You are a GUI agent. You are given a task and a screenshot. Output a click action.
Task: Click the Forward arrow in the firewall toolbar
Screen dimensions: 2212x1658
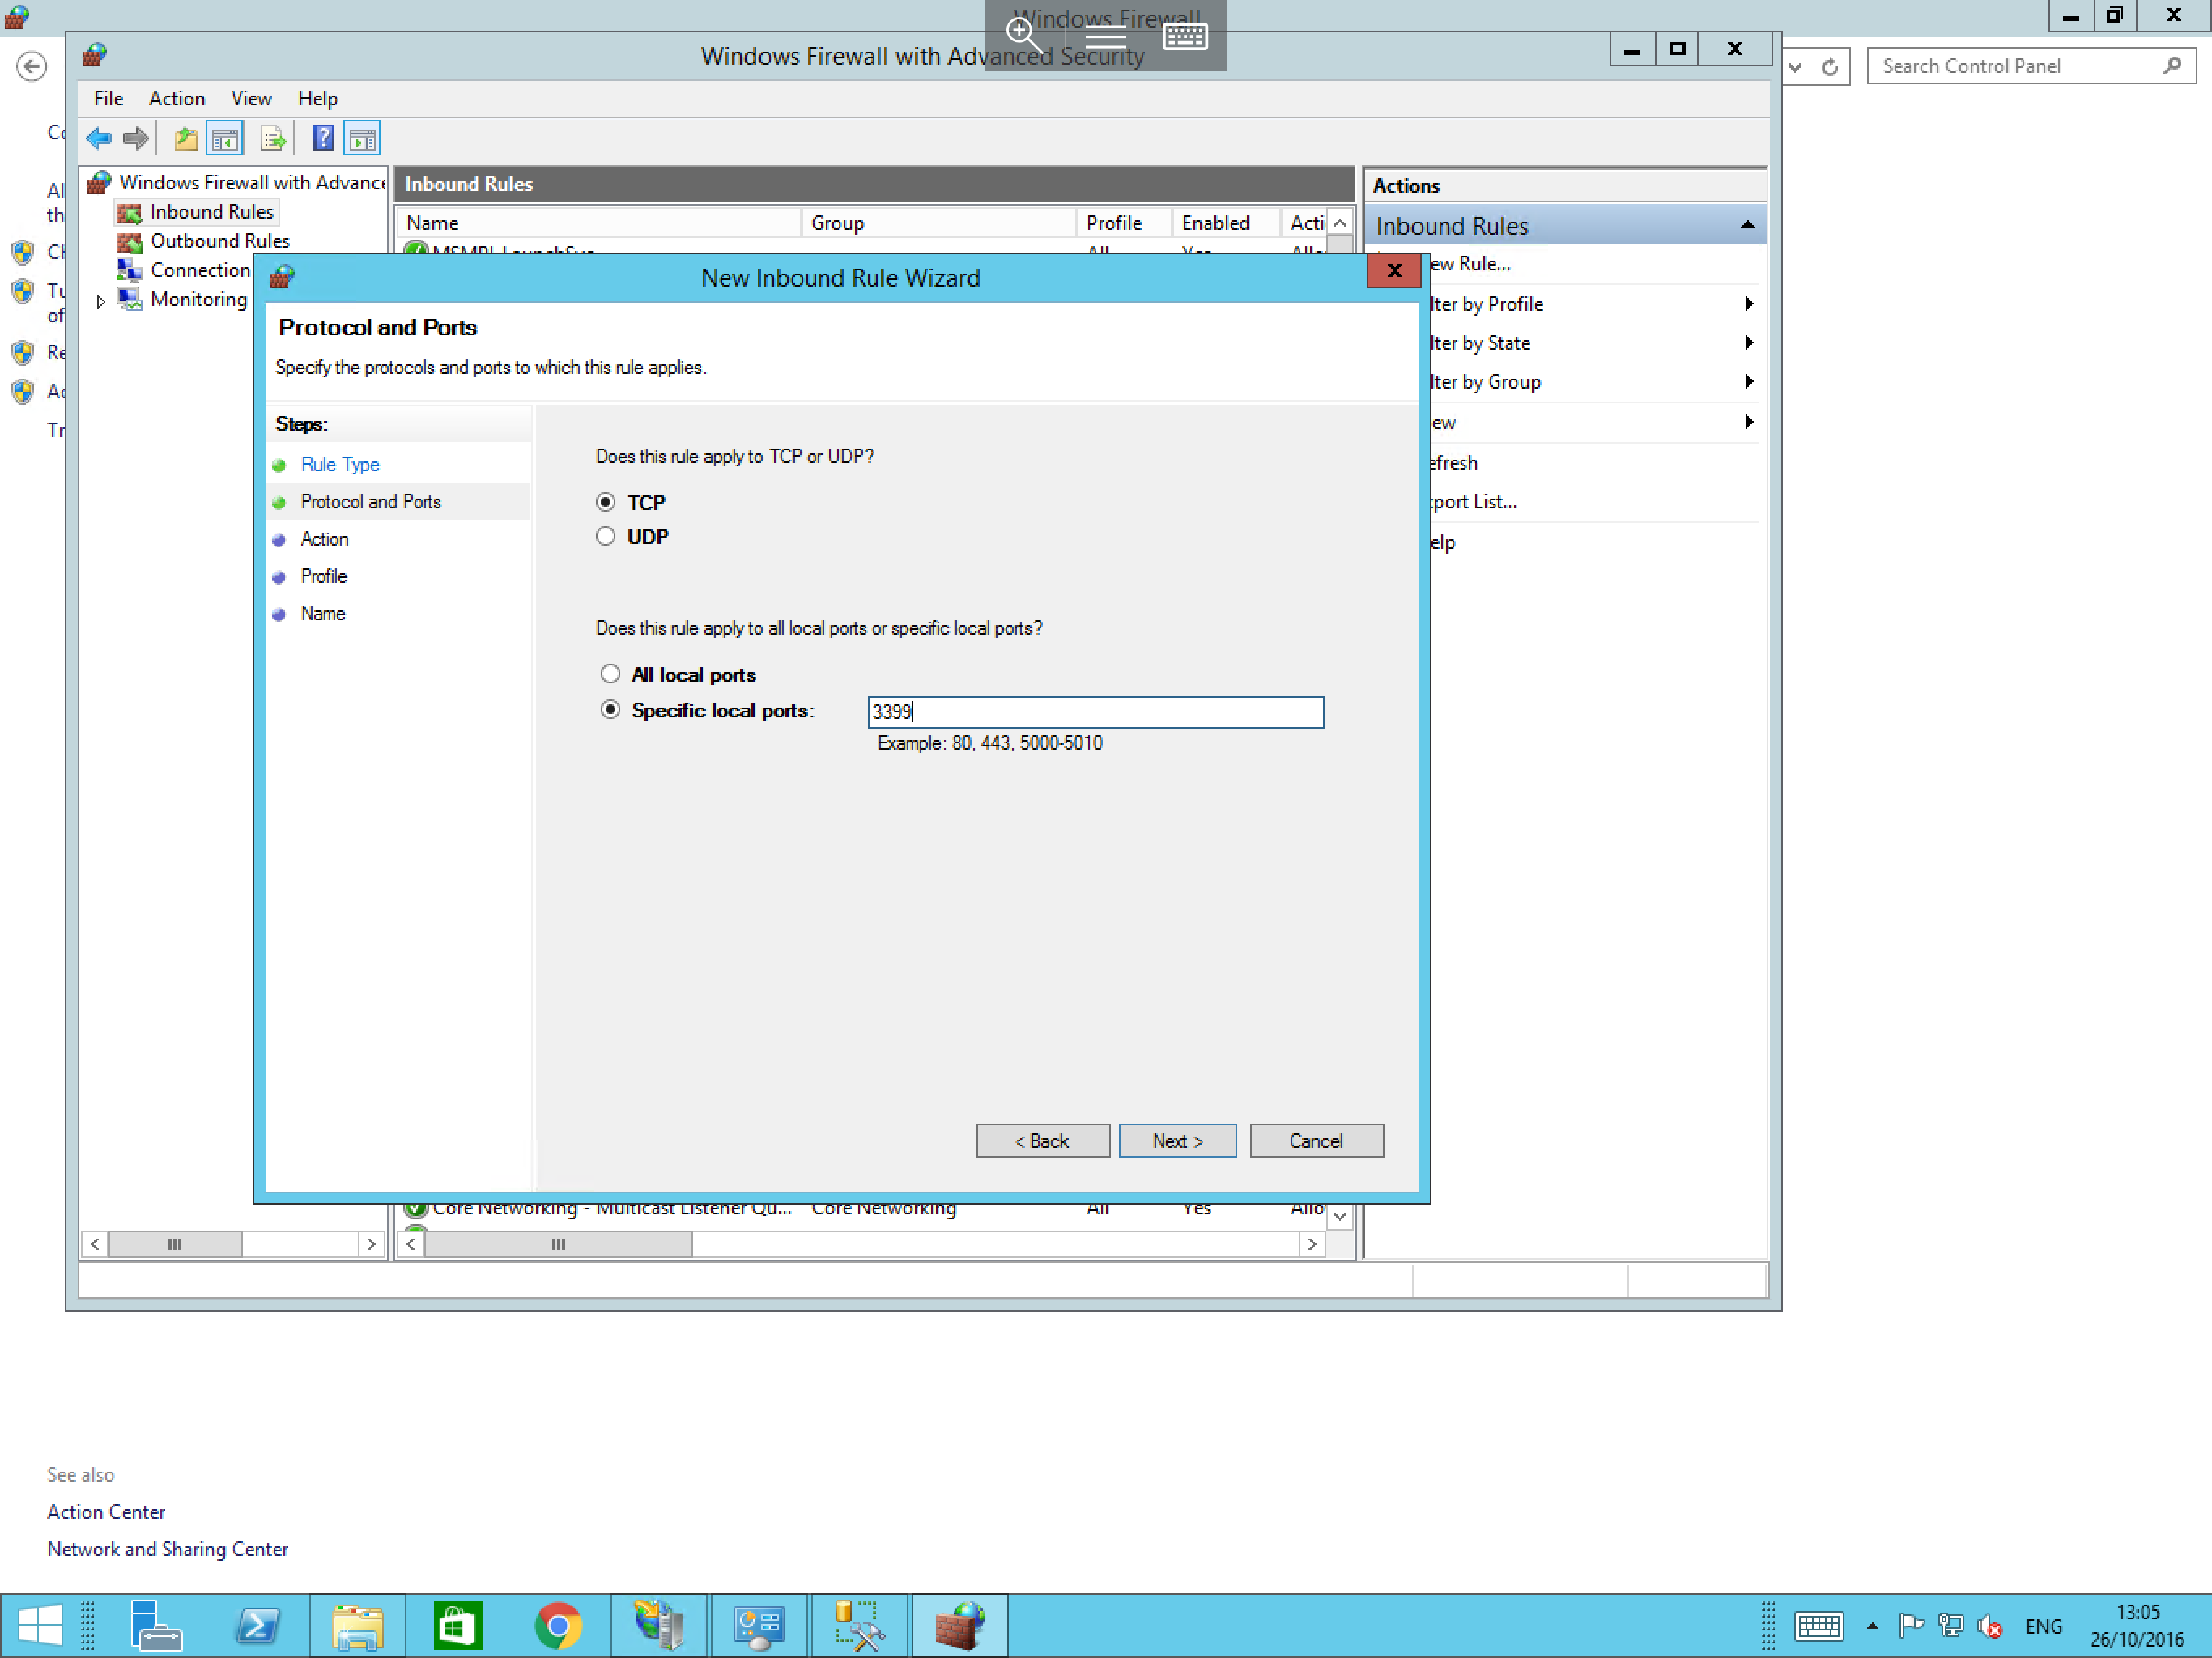pyautogui.click(x=136, y=138)
